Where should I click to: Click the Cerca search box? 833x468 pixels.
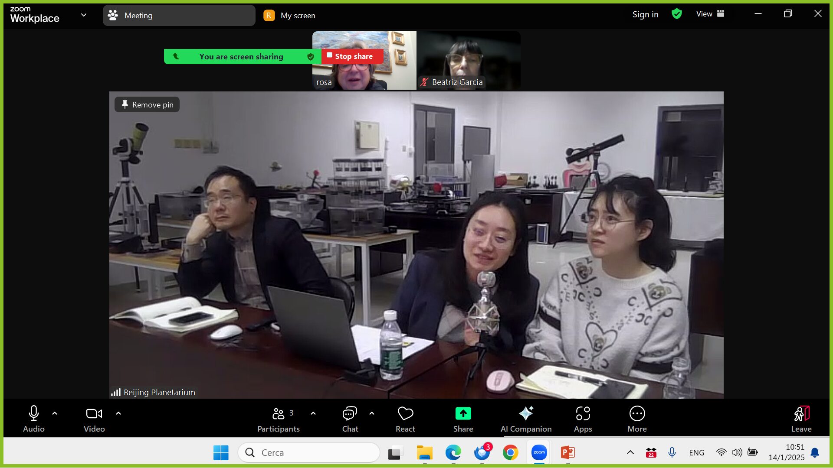pos(309,453)
